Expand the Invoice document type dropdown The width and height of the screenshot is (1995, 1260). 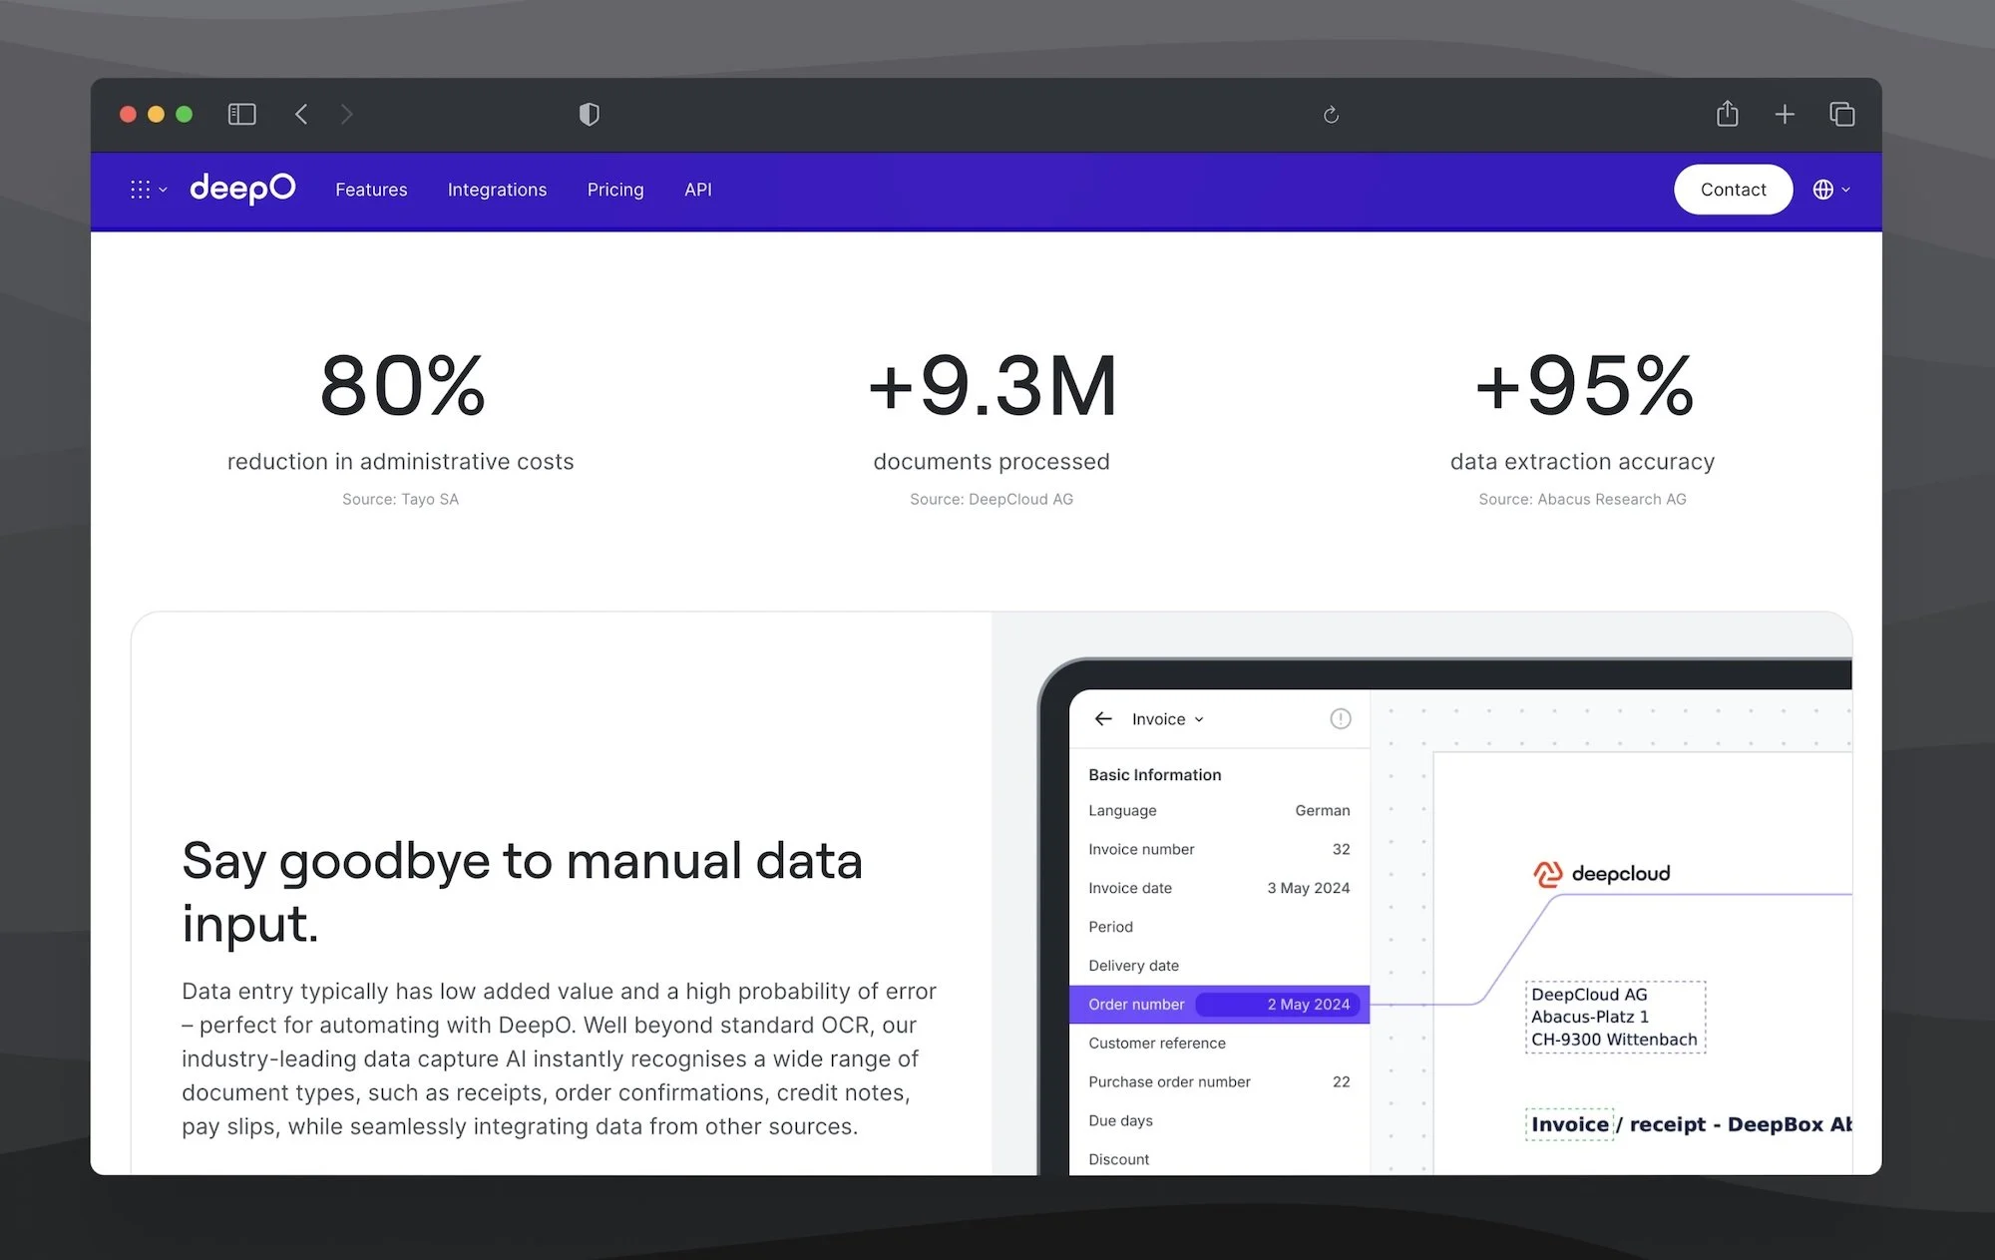1168,719
